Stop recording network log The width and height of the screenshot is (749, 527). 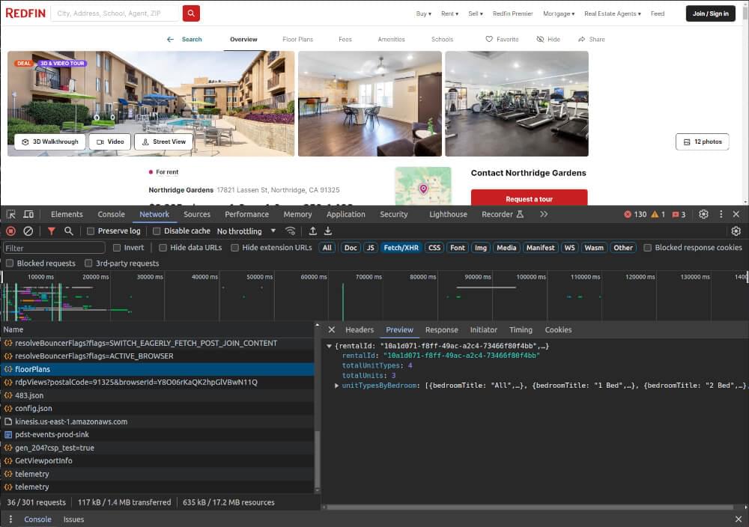click(10, 231)
